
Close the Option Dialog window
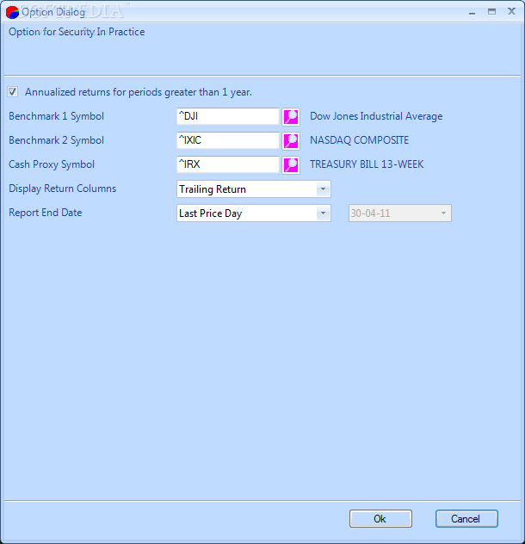point(511,11)
